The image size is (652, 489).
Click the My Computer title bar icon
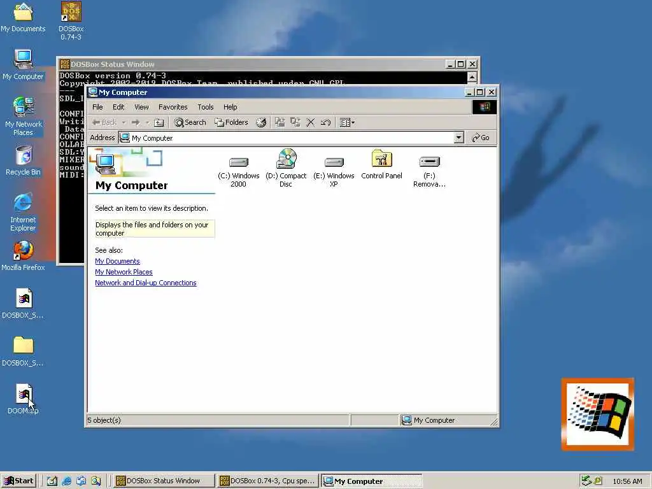pyautogui.click(x=93, y=92)
